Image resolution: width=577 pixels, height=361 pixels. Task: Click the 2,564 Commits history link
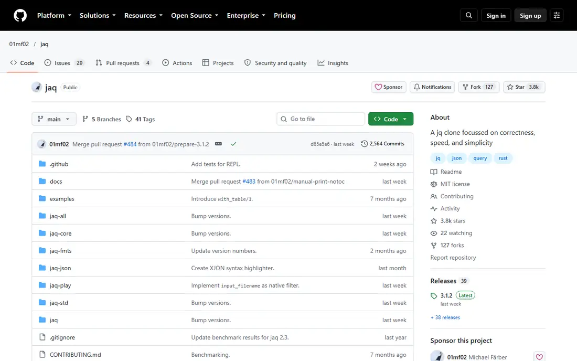click(383, 144)
